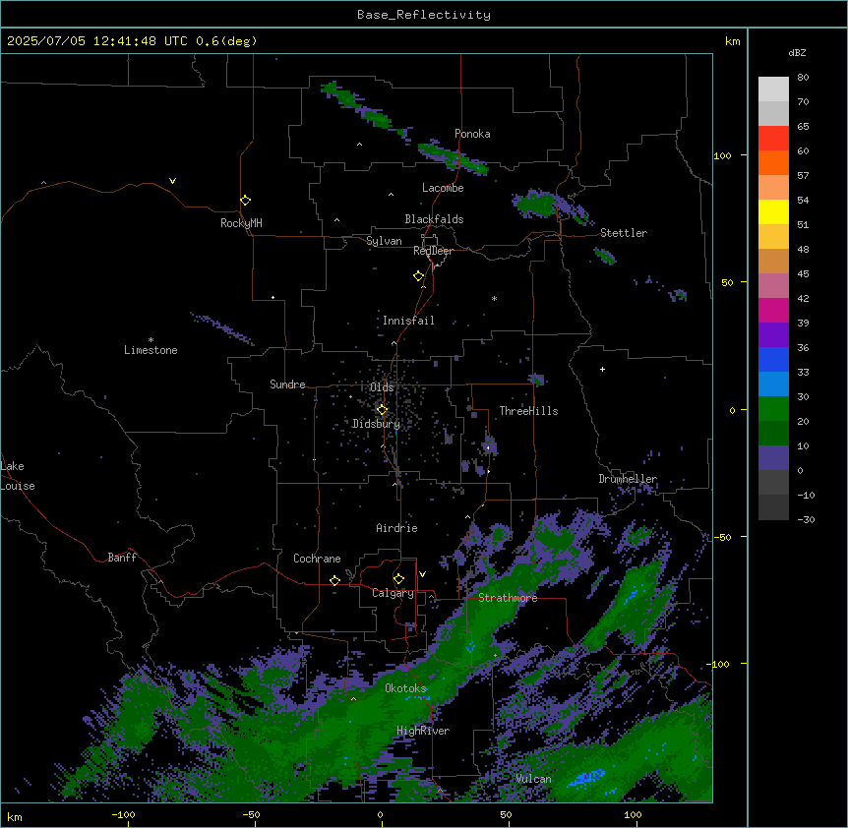Click the km unit label at top right
The image size is (848, 828).
[733, 41]
